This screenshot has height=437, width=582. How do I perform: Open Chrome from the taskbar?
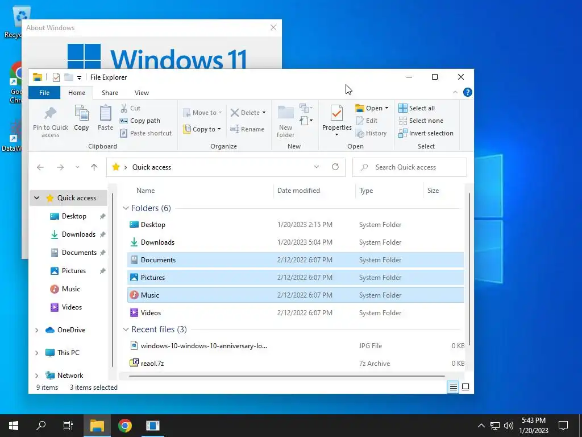pos(125,426)
